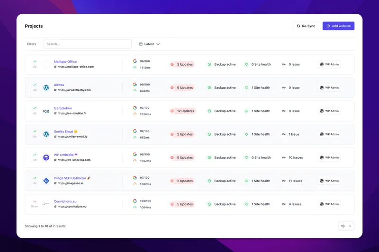Image resolution: width=379 pixels, height=252 pixels.
Task: Click Image SEO Optimizer's 2 Updates badge
Action: tap(182, 181)
